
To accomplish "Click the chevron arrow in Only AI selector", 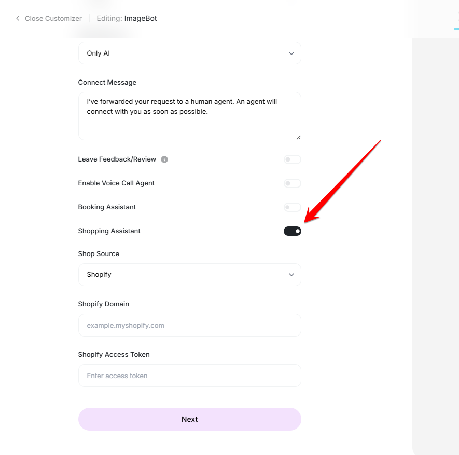I will [x=291, y=53].
